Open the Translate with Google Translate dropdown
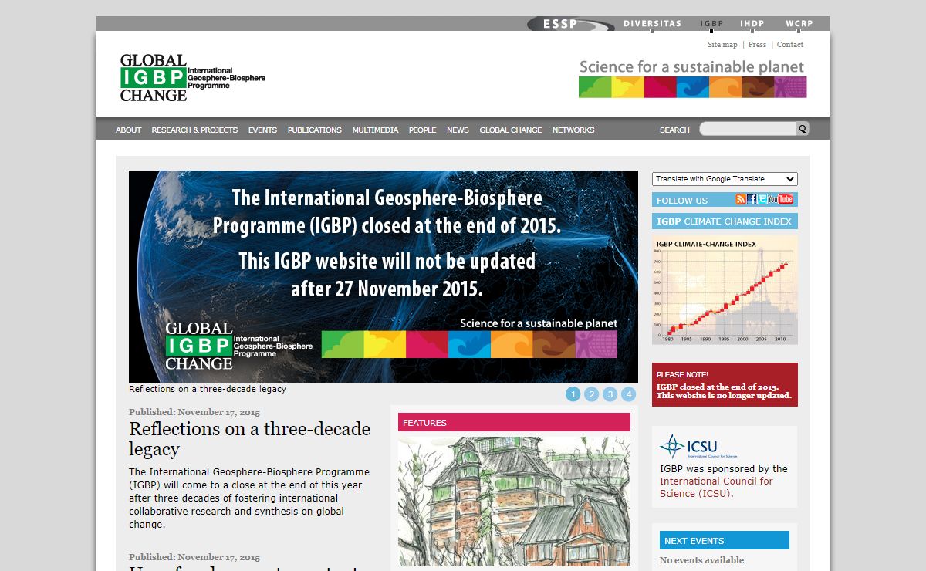 click(725, 179)
